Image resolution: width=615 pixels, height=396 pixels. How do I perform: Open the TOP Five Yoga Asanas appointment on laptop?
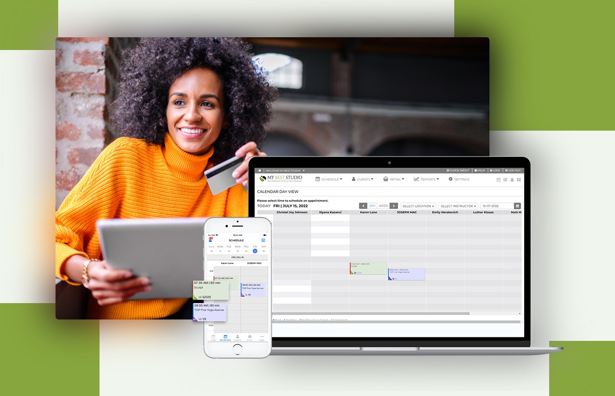407,274
